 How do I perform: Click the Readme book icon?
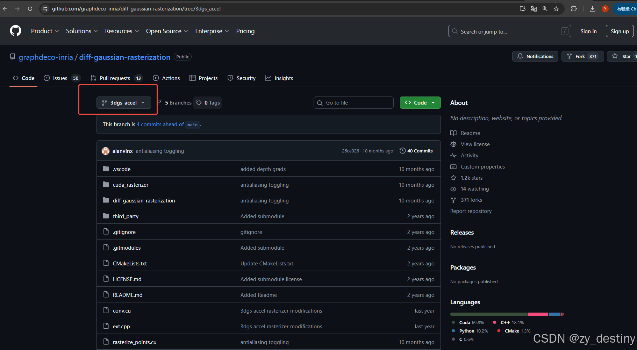[x=453, y=133]
